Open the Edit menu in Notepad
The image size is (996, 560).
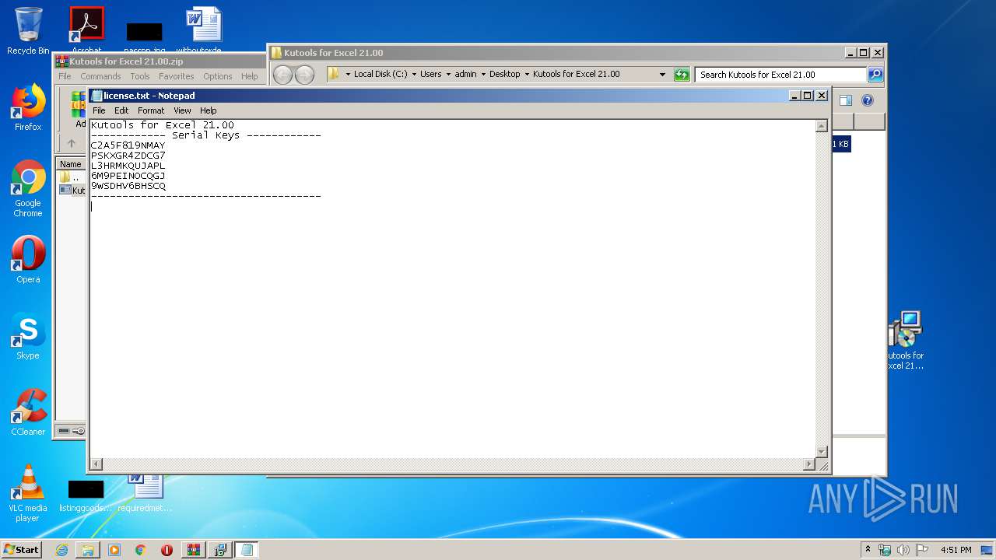(121, 110)
